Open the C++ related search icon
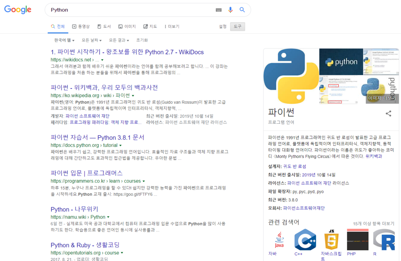This screenshot has height=261, width=401. [x=305, y=240]
